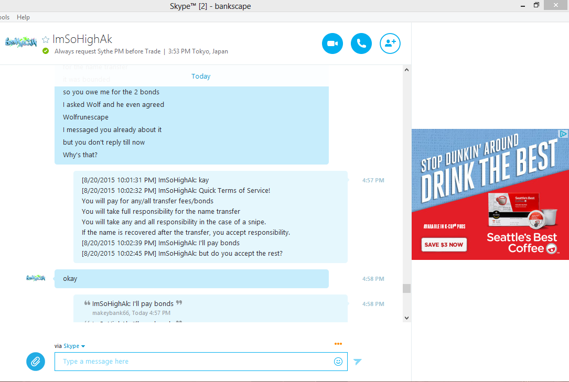Viewport: 569px width, 382px height.
Task: Click "I messaged you already about it"
Action: pyautogui.click(x=112, y=130)
